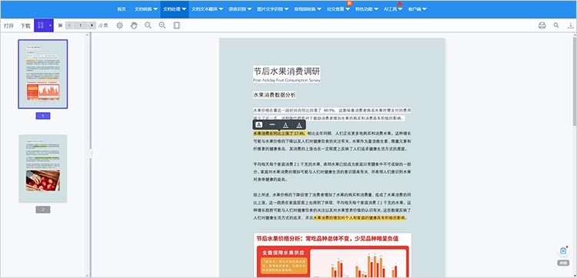577x278 pixels.
Task: Click the yellow highlighted sentence in last paragraph
Action: tap(359, 218)
